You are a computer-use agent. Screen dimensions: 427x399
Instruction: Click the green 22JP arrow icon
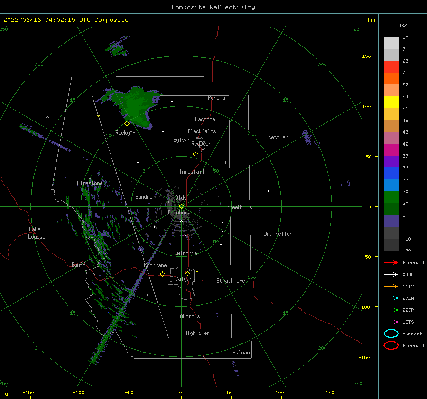391,310
